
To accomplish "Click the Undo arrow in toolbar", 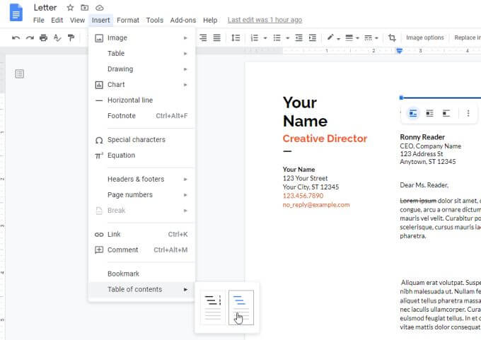I will pos(16,37).
